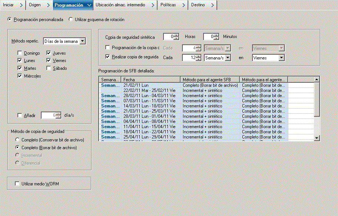Sort by the Fecha column header
Image resolution: width=338 pixels, height=216 pixels.
(x=150, y=79)
